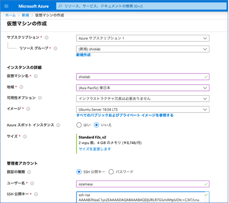Image resolution: width=229 pixels, height=203 pixels.
Task: Show info for 仮想マシン名
Action: click(35, 76)
